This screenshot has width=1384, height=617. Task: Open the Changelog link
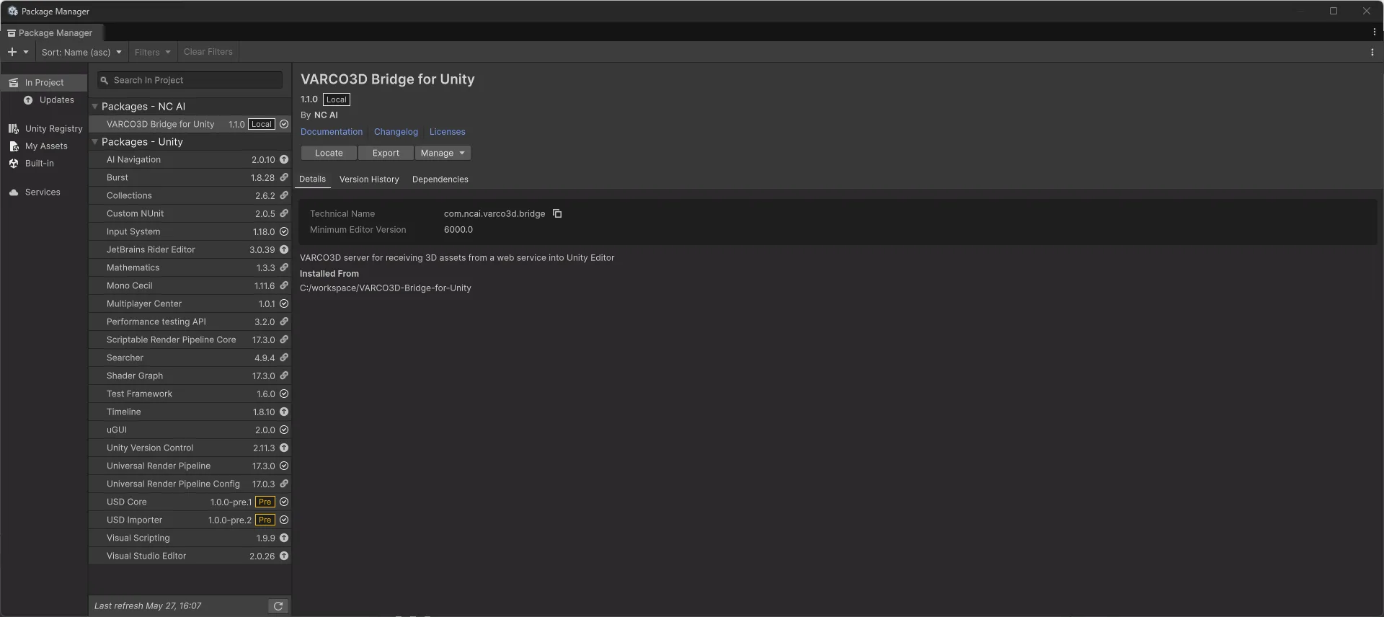coord(396,132)
